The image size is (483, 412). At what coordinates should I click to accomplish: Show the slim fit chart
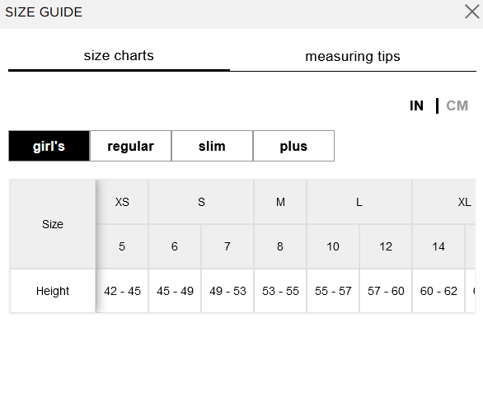pos(212,146)
